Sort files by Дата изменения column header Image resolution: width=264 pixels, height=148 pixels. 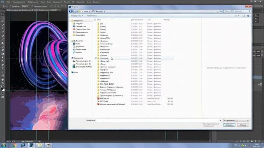137,20
